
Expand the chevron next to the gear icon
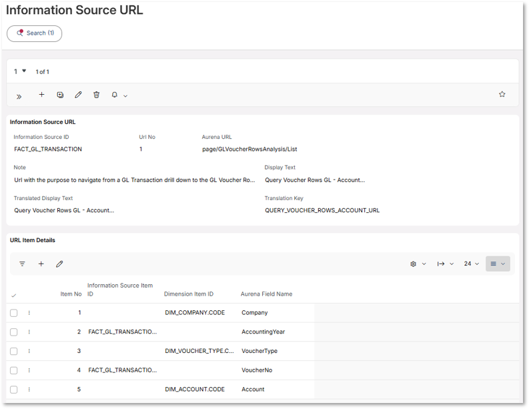tap(424, 264)
